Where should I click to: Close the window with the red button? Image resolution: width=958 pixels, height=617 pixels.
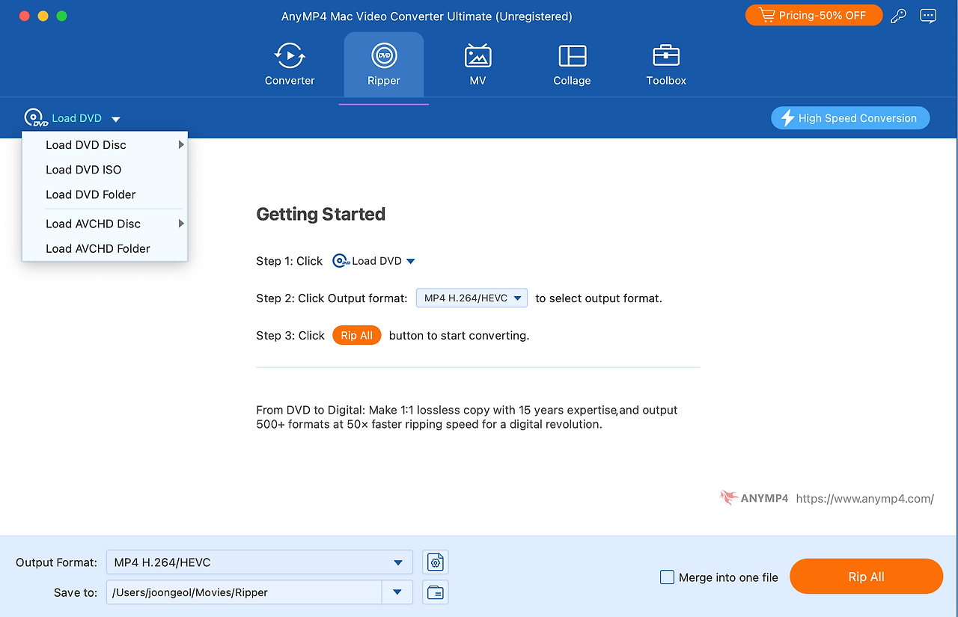point(23,16)
